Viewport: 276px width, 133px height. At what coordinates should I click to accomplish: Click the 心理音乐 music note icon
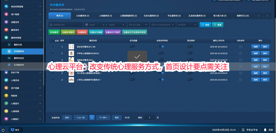[x=6, y=103]
